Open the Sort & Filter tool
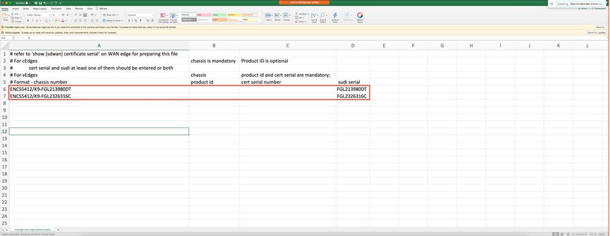This screenshot has height=236, width=610. [314, 18]
